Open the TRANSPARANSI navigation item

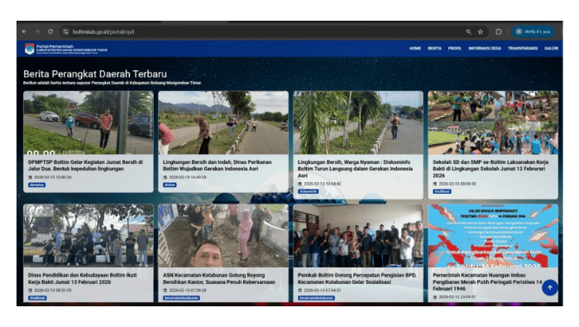(523, 48)
